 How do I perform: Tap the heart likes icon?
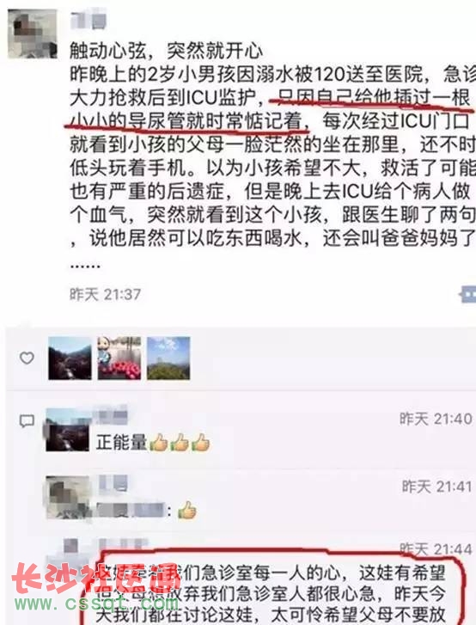pyautogui.click(x=27, y=358)
